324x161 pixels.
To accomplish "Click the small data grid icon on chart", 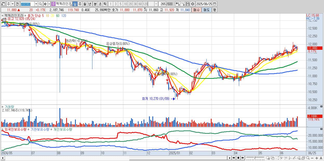I will pos(4,20).
